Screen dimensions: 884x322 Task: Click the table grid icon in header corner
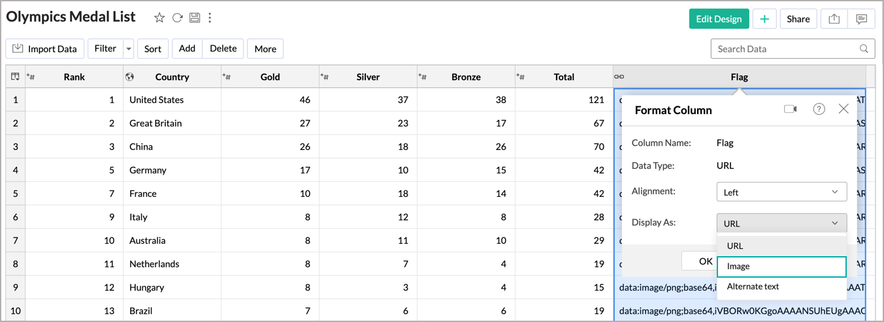(x=15, y=77)
